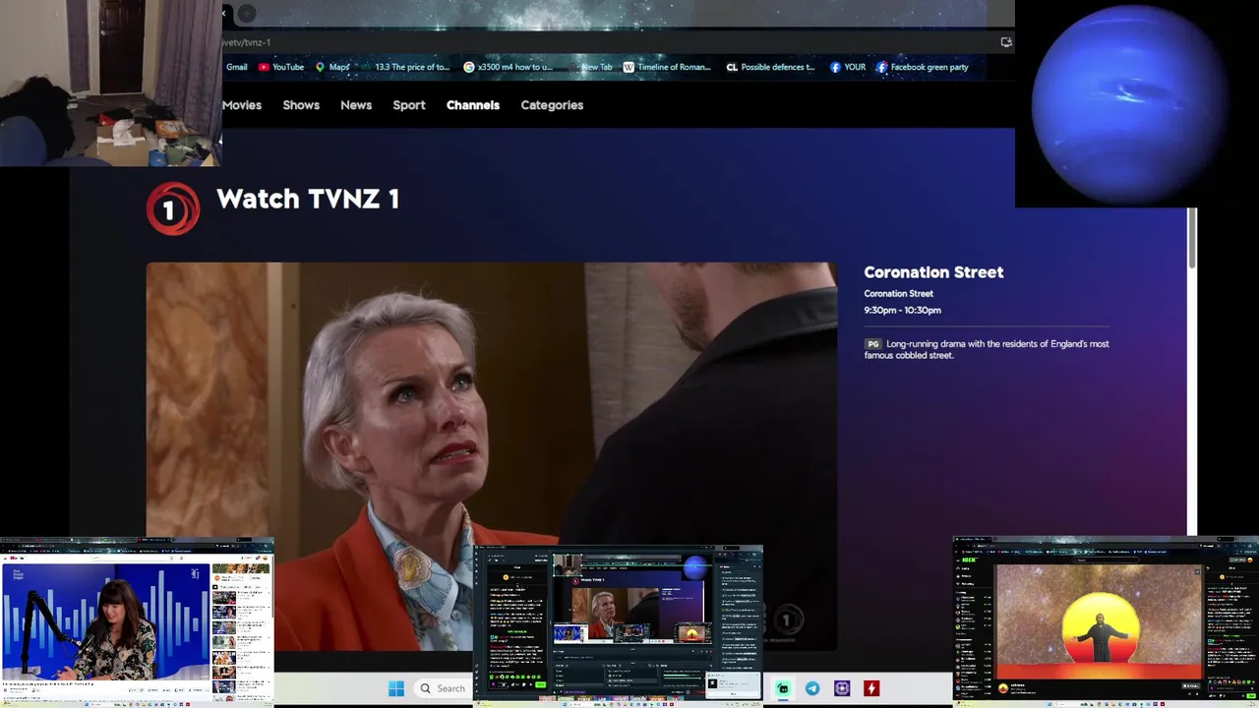
Task: Open the Categories menu
Action: click(552, 105)
